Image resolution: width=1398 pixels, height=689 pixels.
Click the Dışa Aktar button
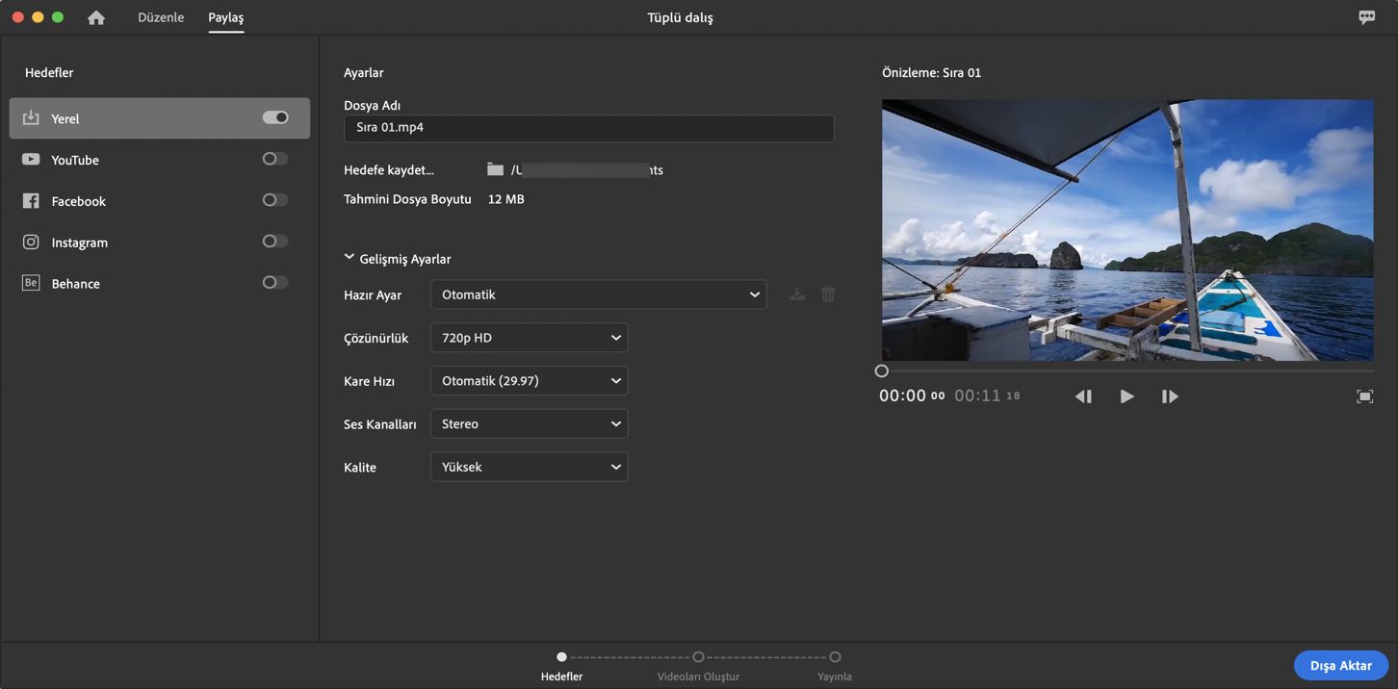point(1340,666)
